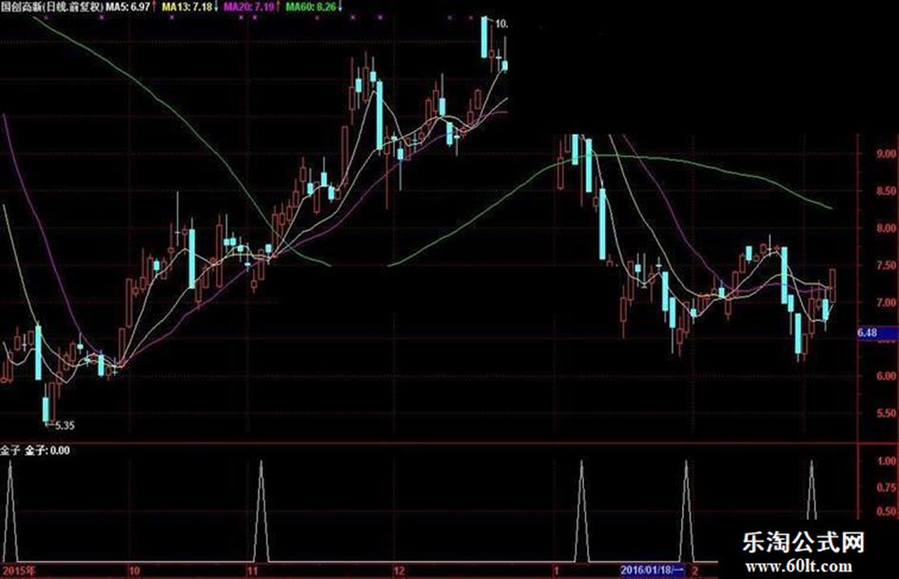Screen dimensions: 899x579
Task: Click the 5.35 lowest price marker
Action: (x=65, y=425)
